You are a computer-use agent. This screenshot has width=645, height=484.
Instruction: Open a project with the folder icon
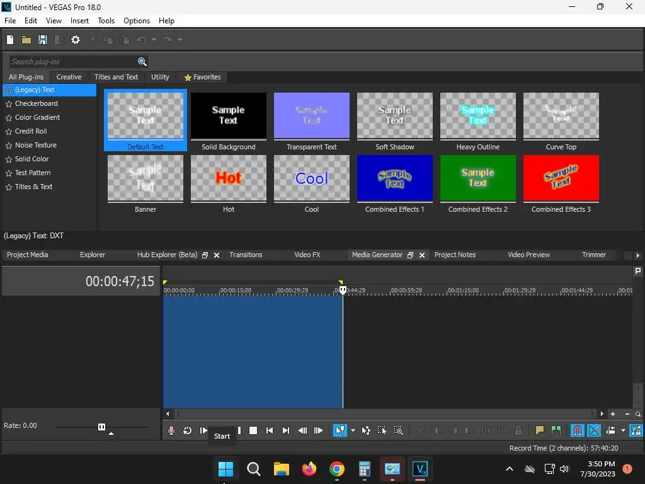click(26, 40)
